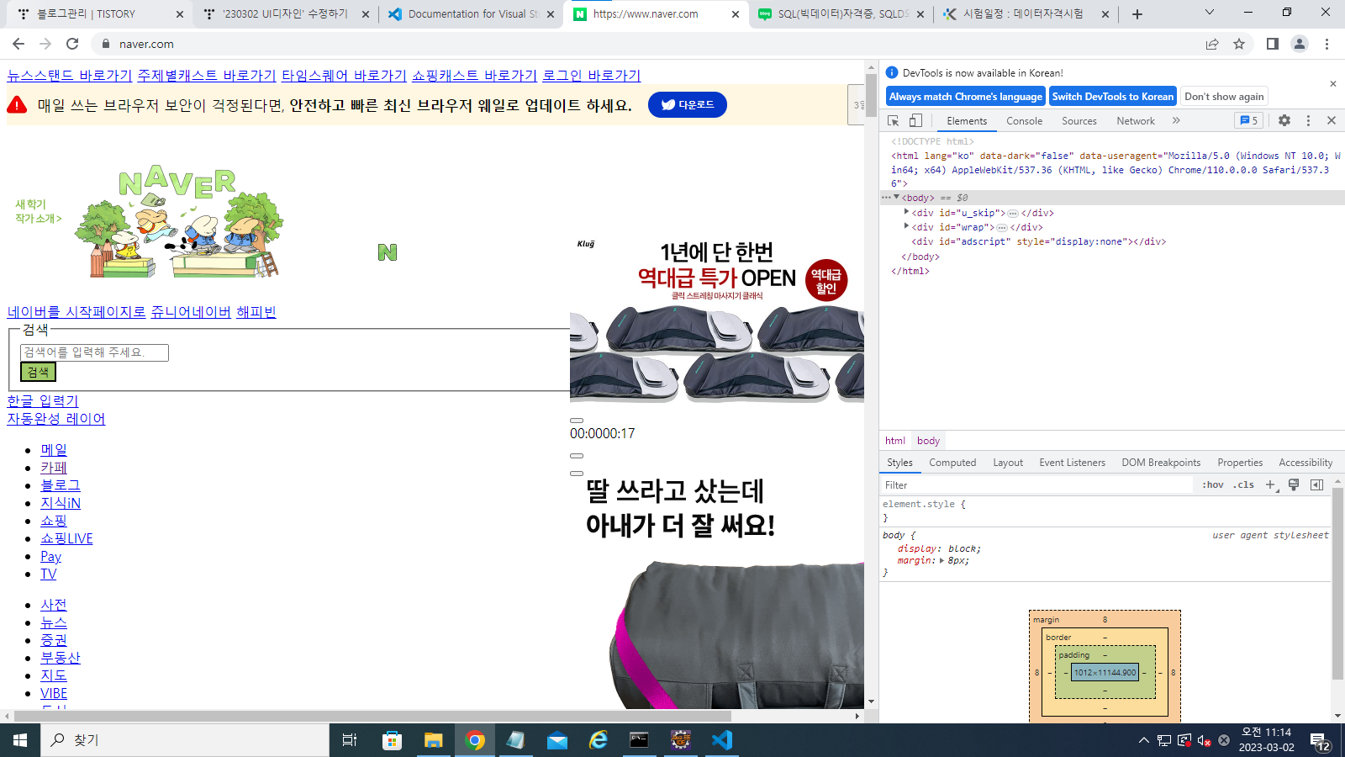Open the Windows Start menu
The image size is (1345, 757).
(x=20, y=740)
